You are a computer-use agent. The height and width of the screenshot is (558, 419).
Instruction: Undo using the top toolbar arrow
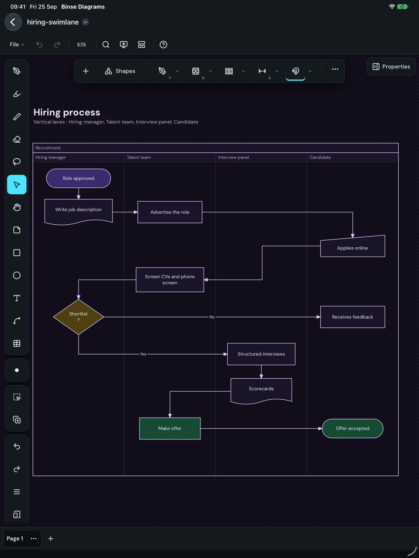40,45
